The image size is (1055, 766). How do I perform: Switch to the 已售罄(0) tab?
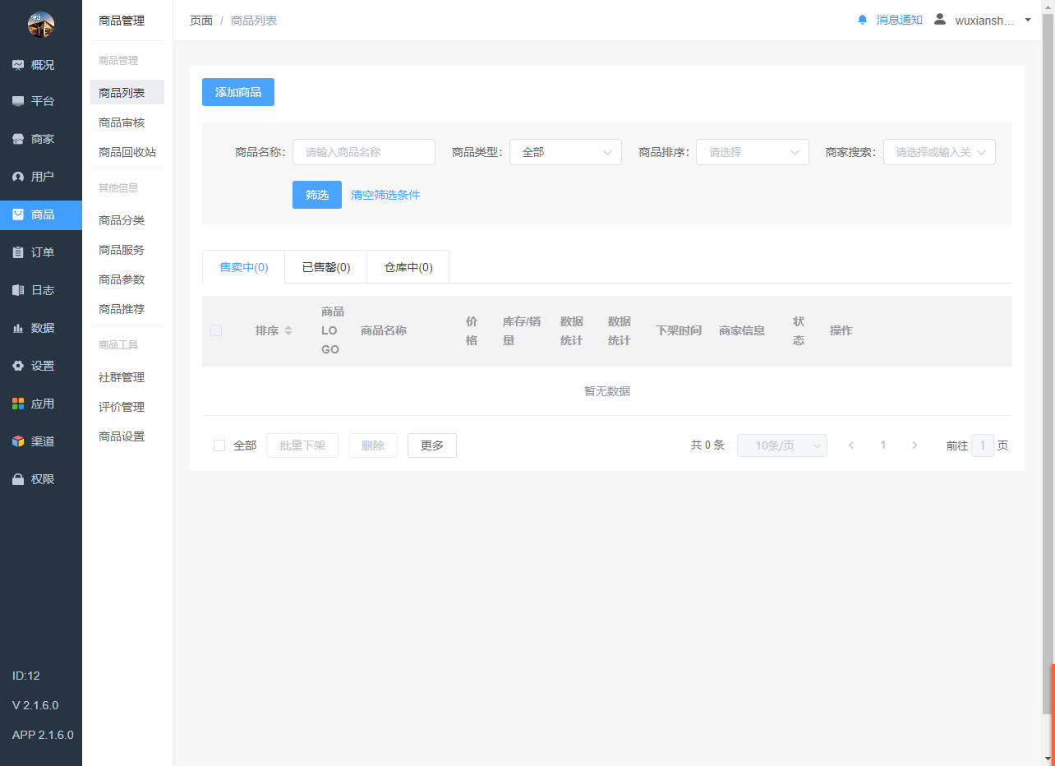pos(326,267)
